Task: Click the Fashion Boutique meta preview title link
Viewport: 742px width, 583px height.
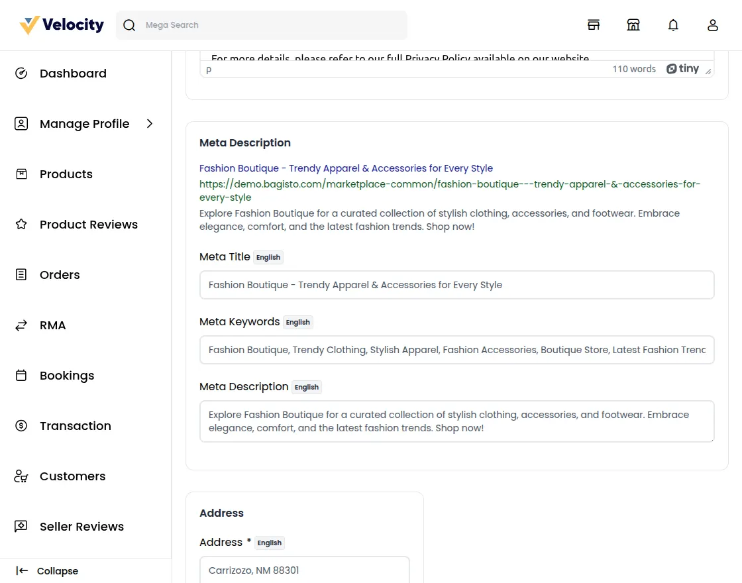Action: 346,168
